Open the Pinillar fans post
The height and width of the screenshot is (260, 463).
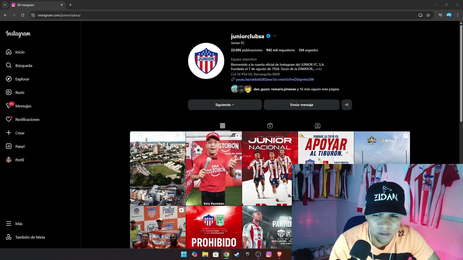click(x=158, y=227)
